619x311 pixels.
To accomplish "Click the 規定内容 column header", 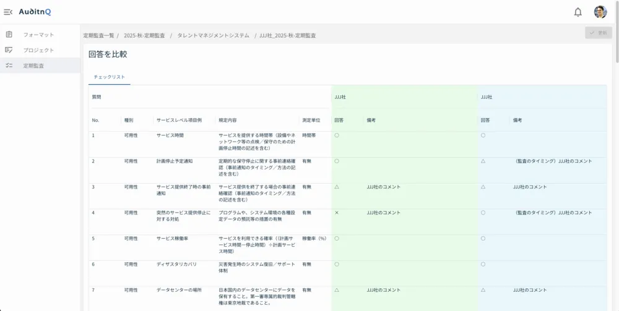I will (x=228, y=120).
